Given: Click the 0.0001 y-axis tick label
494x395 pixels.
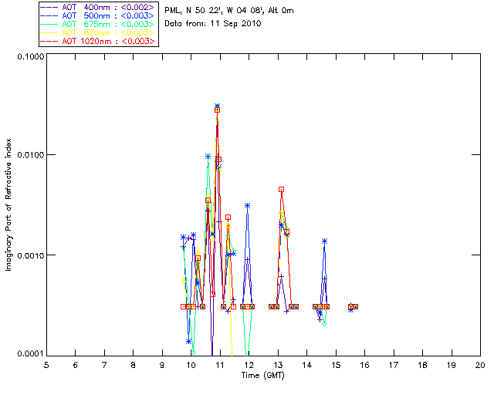Looking at the screenshot, I should (31, 353).
